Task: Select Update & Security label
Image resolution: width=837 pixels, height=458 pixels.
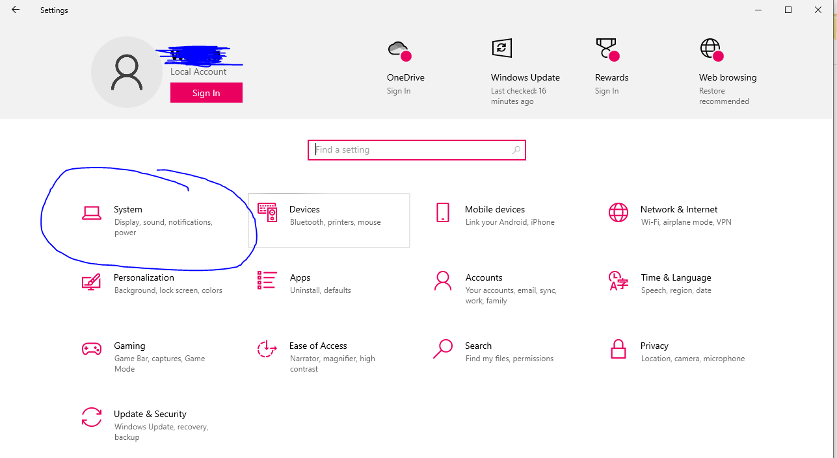Action: pos(150,414)
